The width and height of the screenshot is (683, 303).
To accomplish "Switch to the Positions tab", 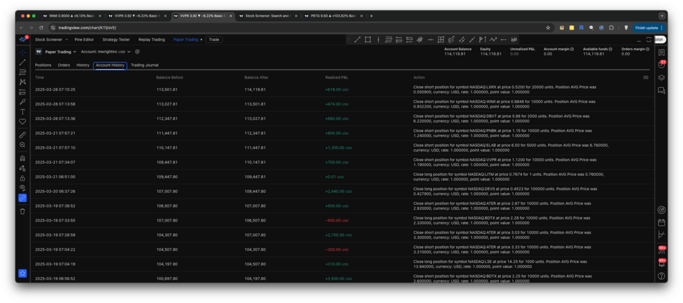I will 43,65.
